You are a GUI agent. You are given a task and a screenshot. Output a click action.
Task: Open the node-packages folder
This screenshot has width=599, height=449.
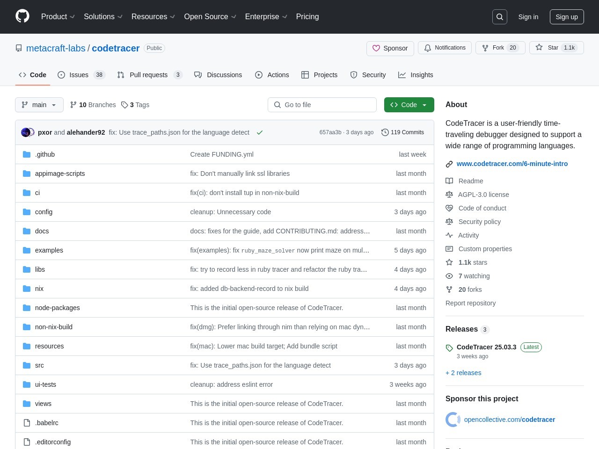pyautogui.click(x=58, y=308)
